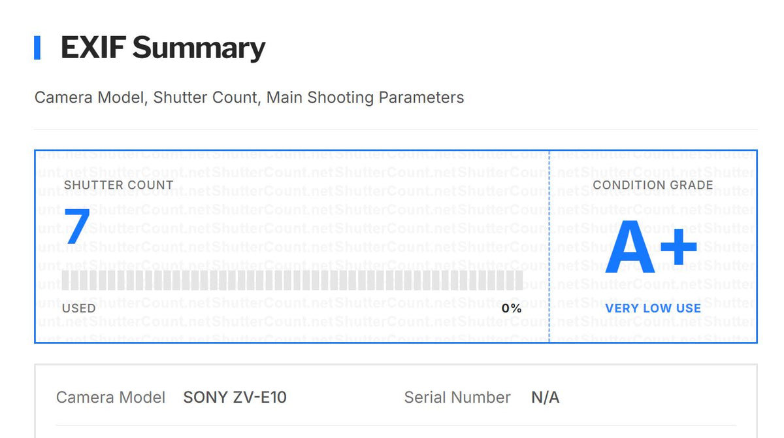Screen dimensions: 784x438
Task: Click the USED label under the bar
Action: [x=79, y=308]
